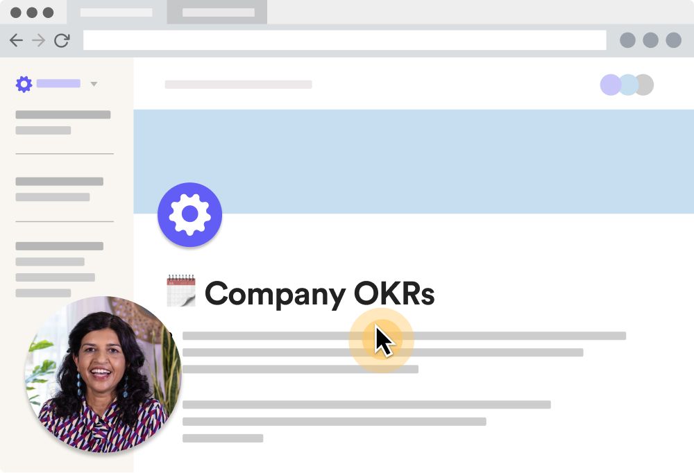Click the browser back arrow
The image size is (694, 473).
17,40
